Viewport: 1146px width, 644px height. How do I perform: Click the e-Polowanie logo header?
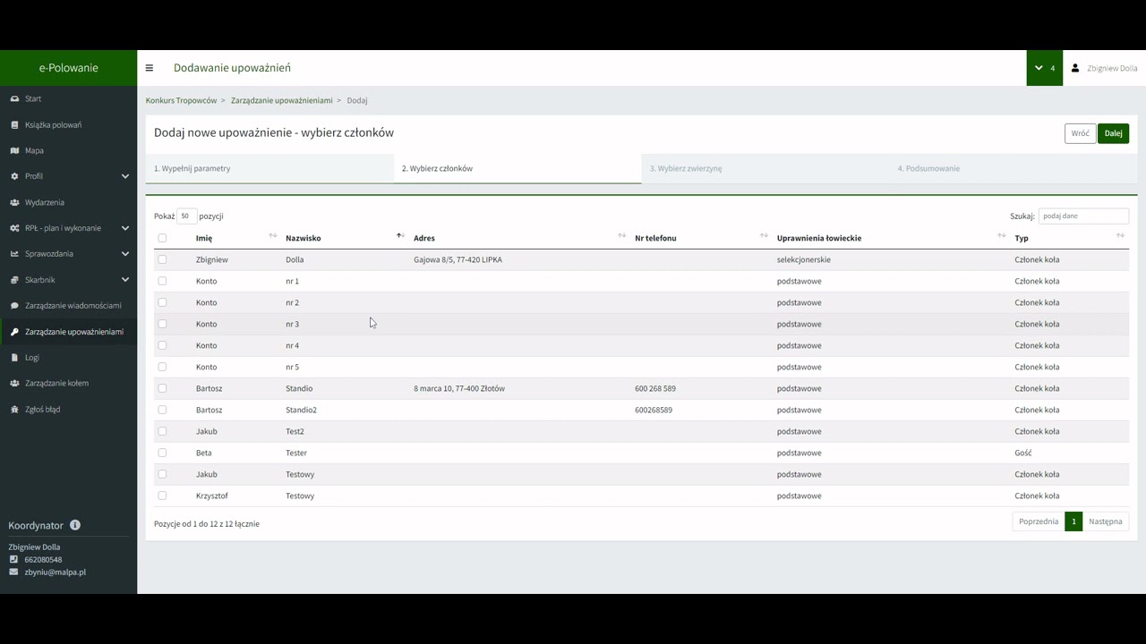[x=69, y=68]
